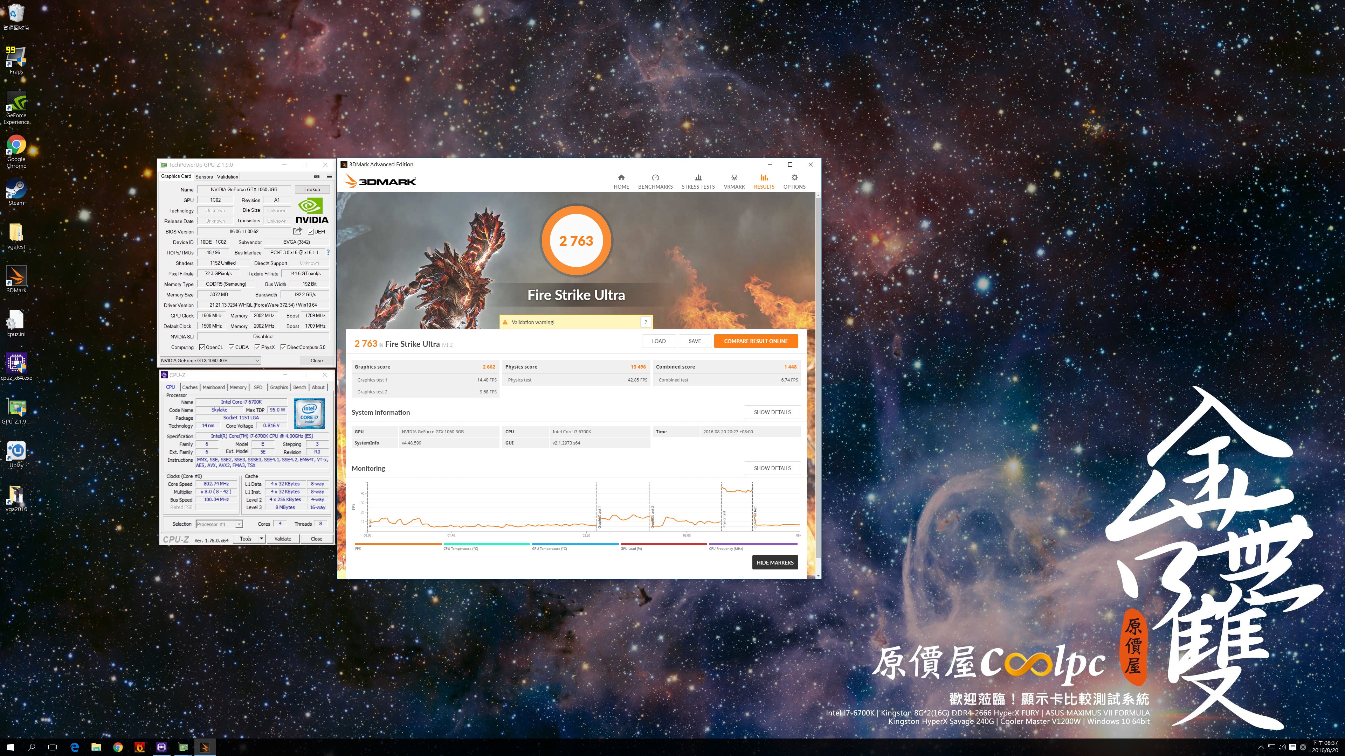Open the CPU-Z Memory tab
Screen dimensions: 1345x756
click(x=238, y=387)
